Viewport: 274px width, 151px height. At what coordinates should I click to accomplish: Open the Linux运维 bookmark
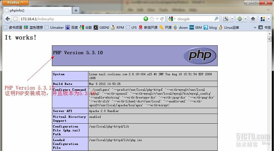pyautogui.click(x=229, y=27)
